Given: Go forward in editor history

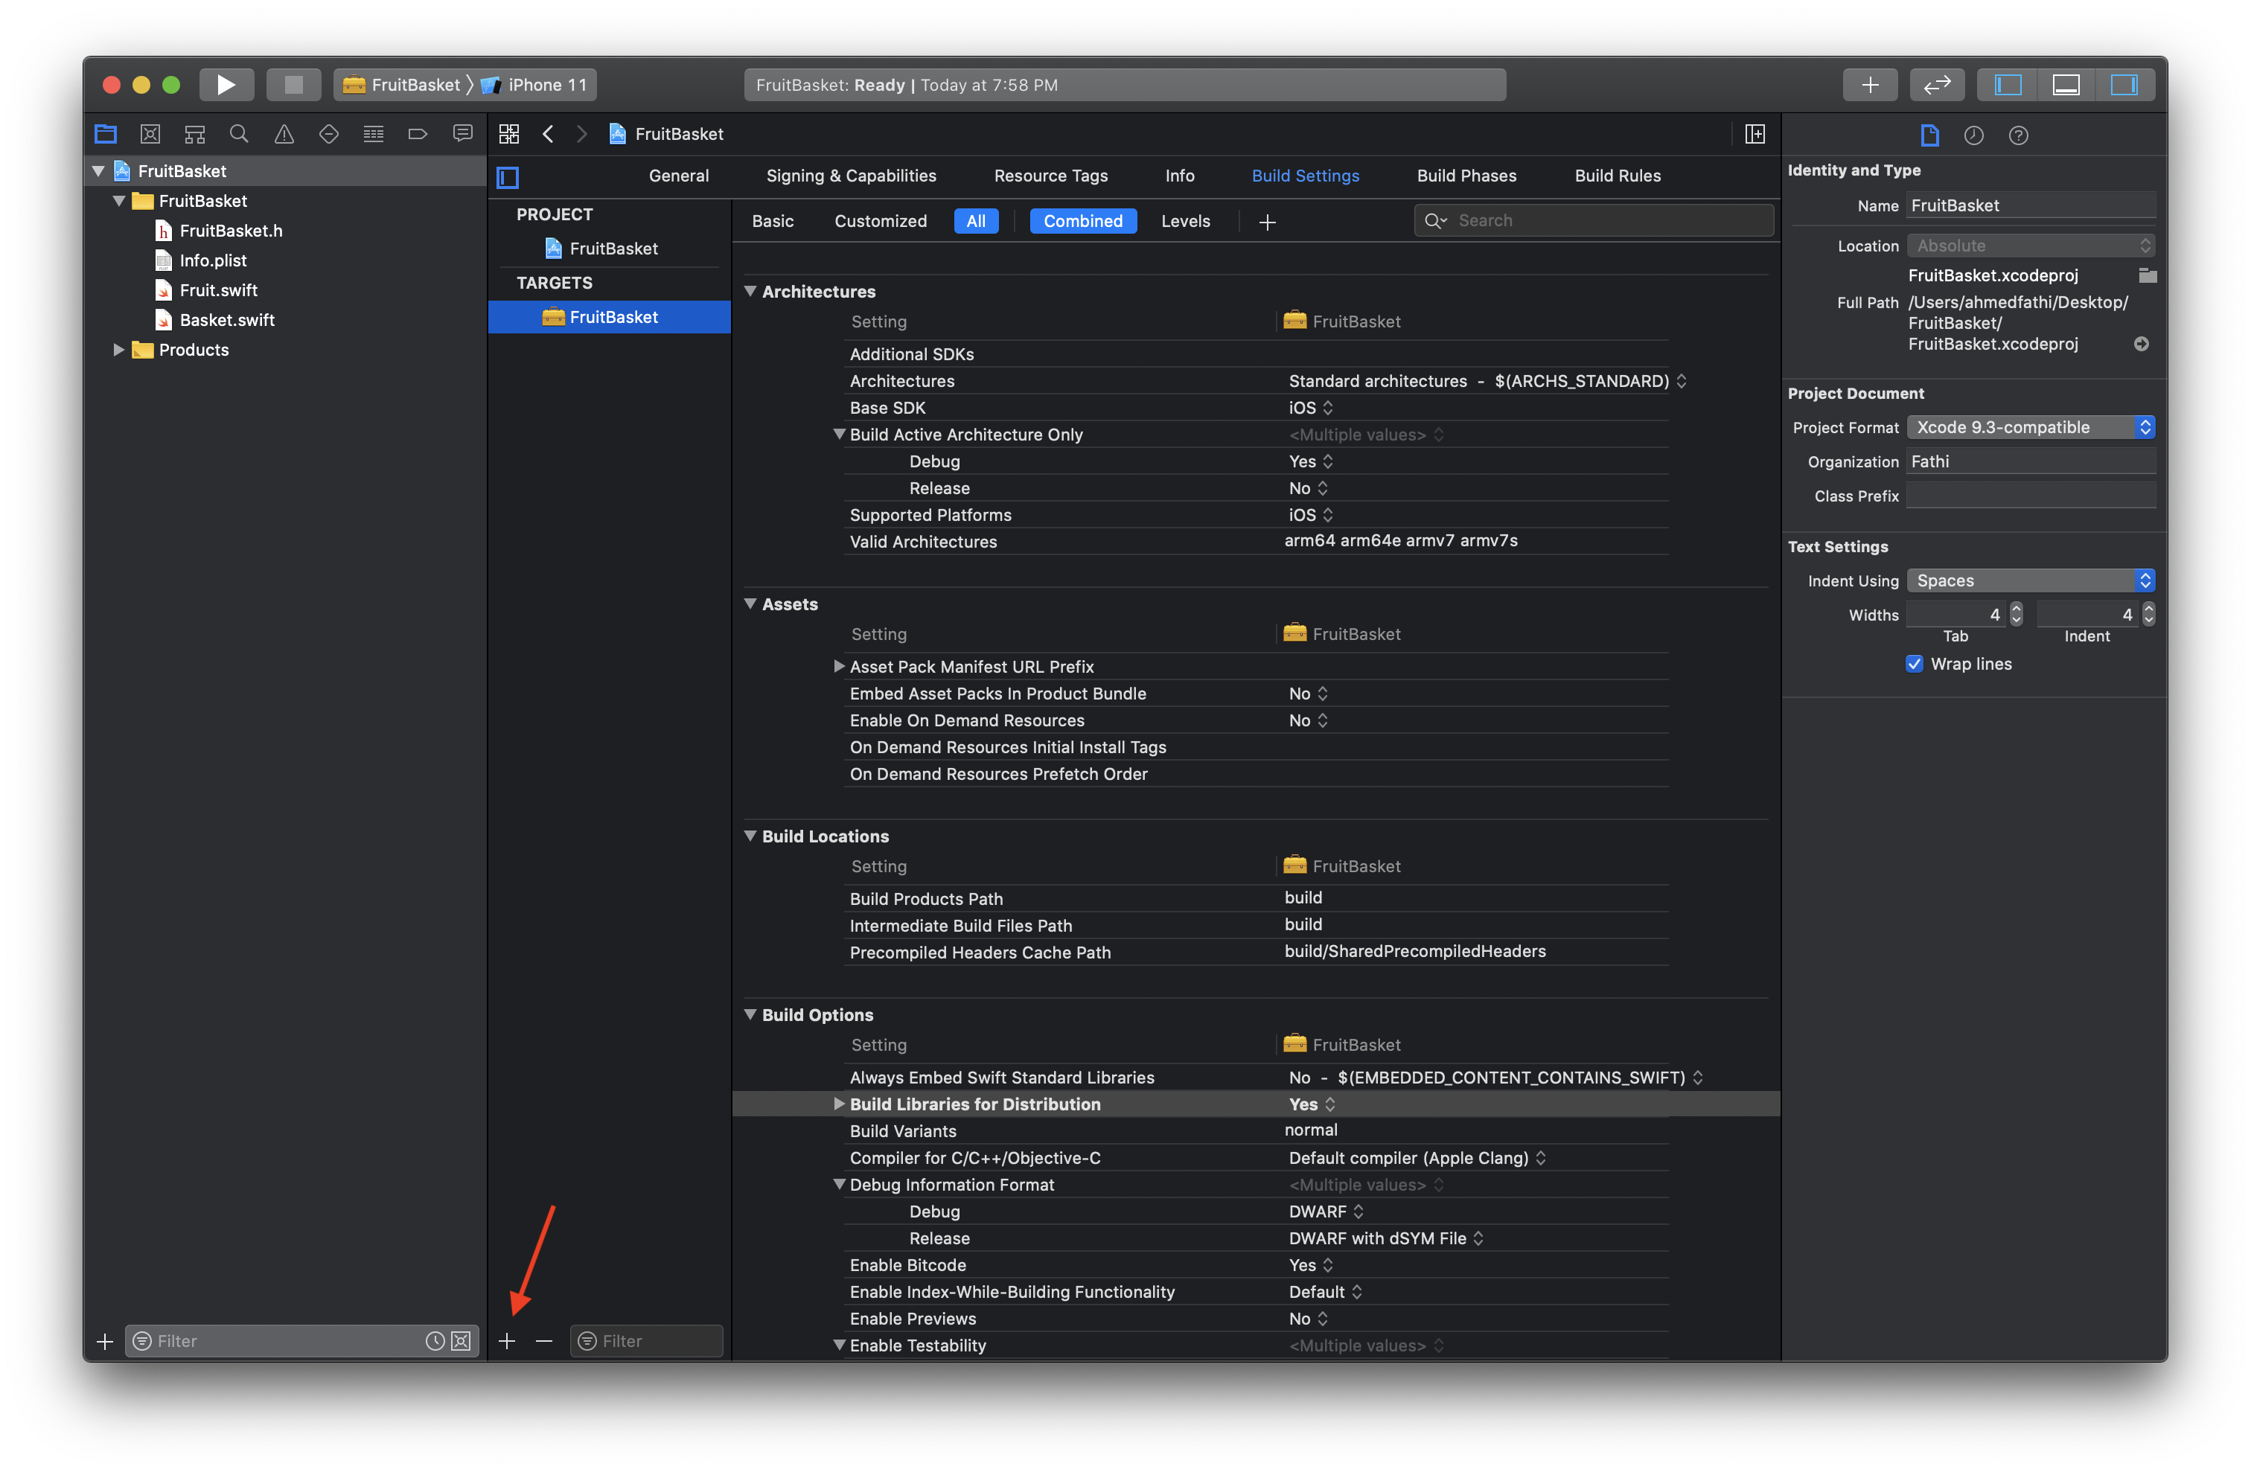Looking at the screenshot, I should [581, 134].
